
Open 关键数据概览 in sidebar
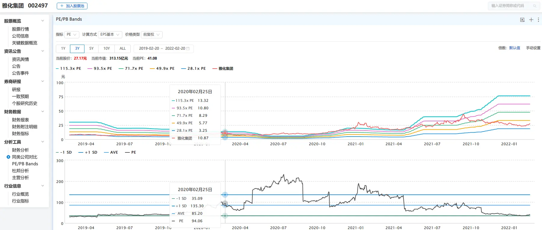pos(25,43)
